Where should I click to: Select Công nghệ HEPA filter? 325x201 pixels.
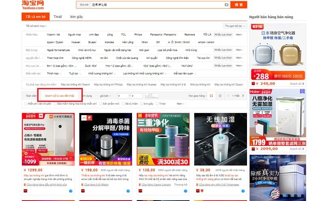[82, 58]
